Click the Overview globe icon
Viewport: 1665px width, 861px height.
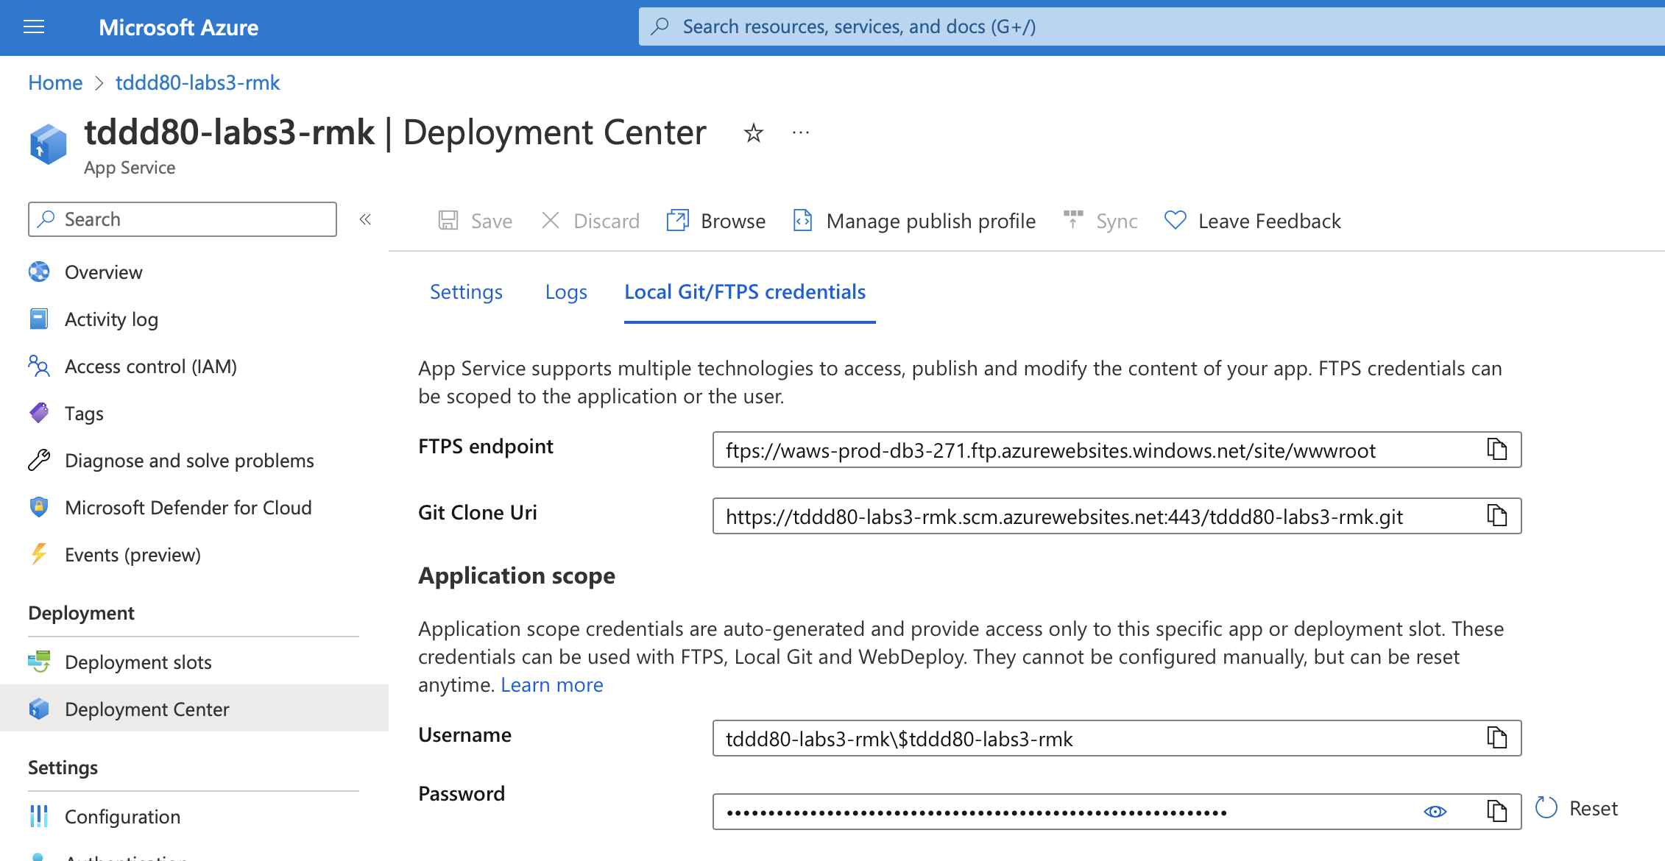(39, 272)
